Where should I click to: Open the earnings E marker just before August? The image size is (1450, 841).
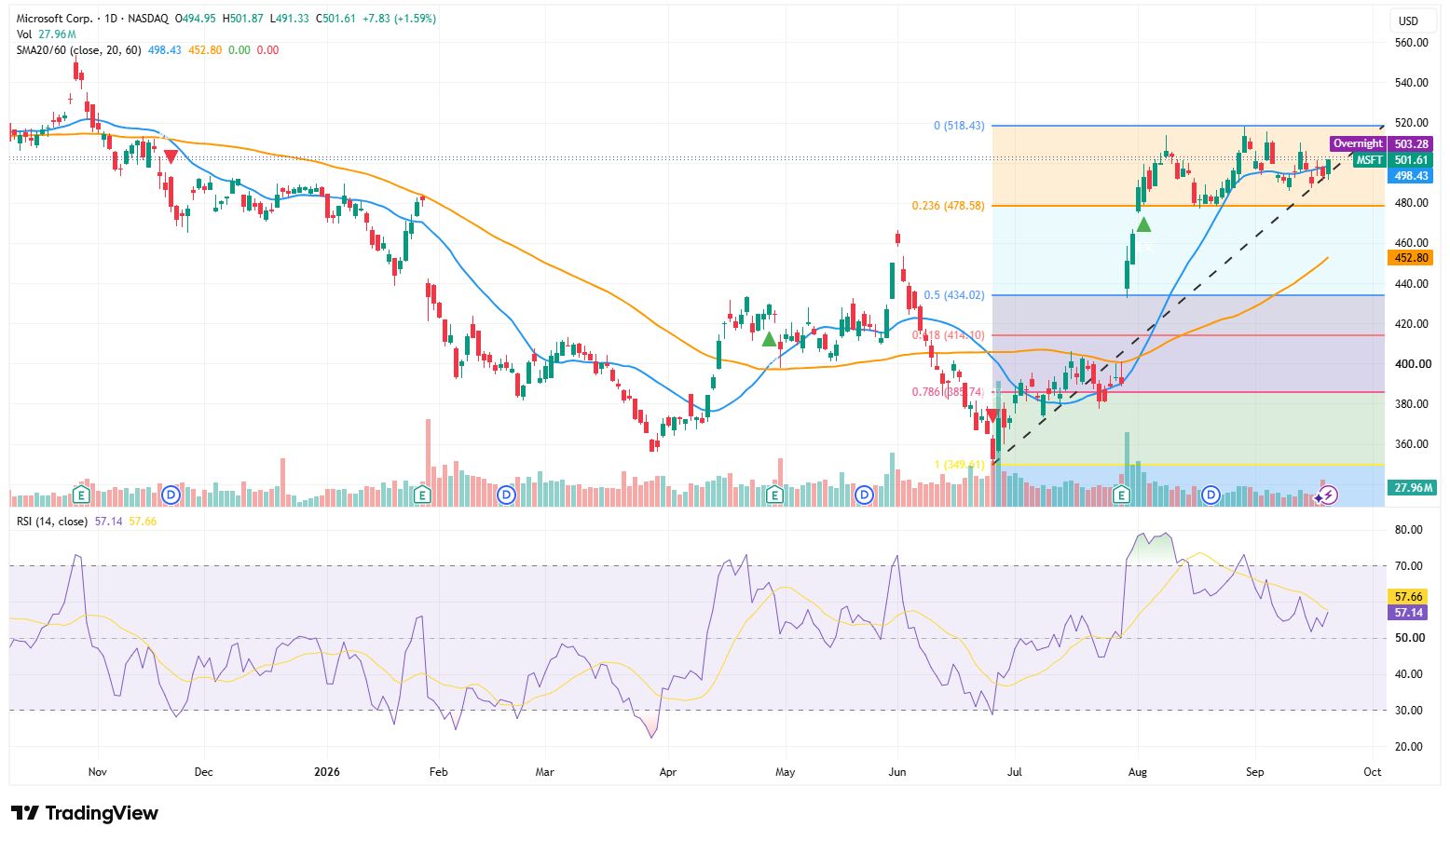tap(1122, 495)
